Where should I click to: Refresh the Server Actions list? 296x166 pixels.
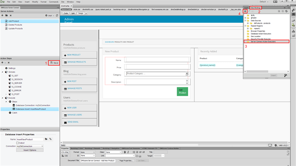click(57, 15)
